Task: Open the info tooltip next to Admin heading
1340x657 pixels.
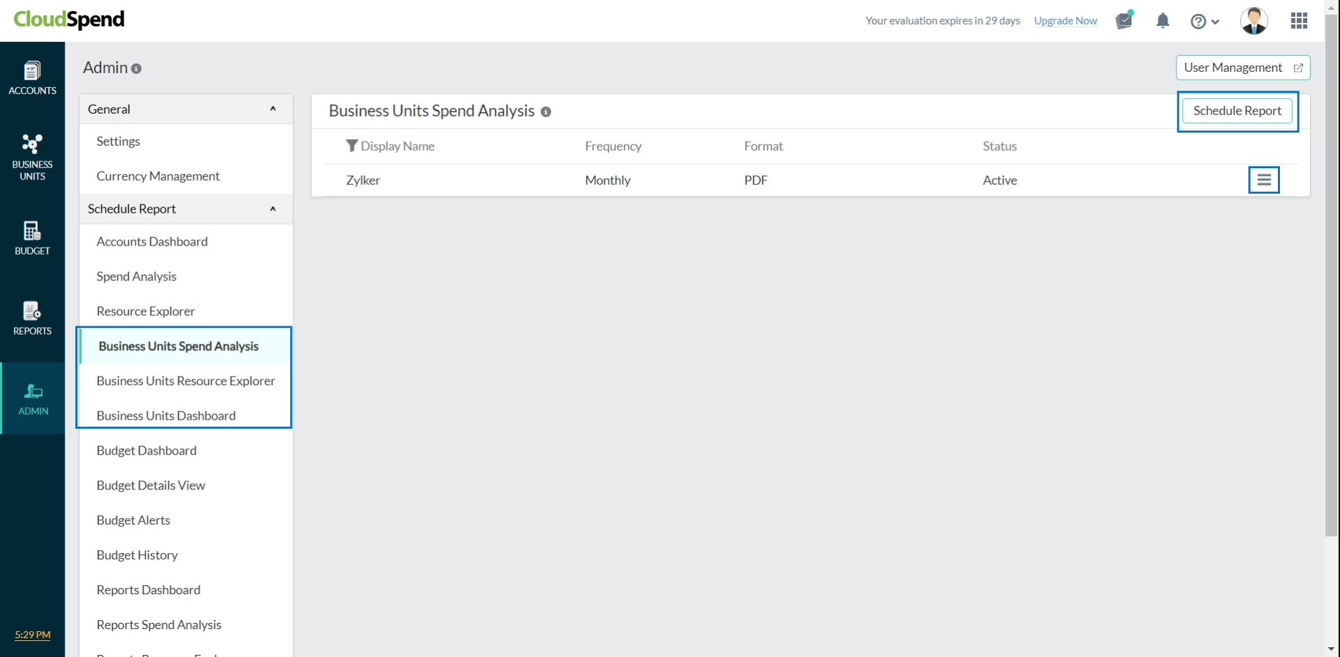Action: (x=137, y=68)
